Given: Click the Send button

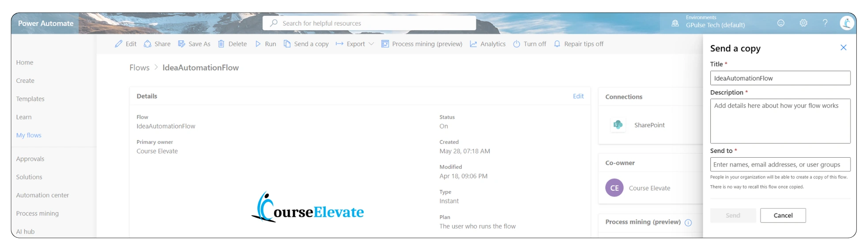Looking at the screenshot, I should (x=733, y=215).
